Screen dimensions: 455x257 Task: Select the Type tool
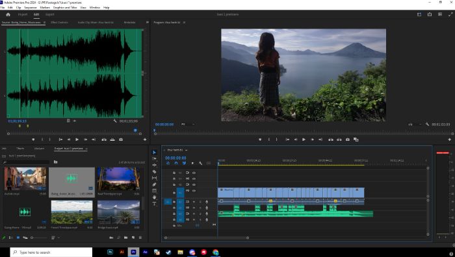(x=155, y=204)
